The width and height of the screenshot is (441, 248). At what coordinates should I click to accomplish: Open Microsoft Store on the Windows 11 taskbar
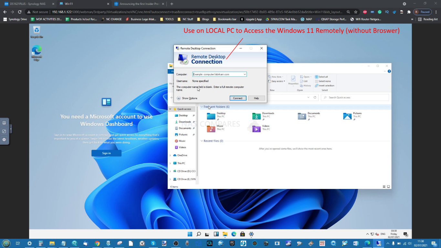coord(242,234)
